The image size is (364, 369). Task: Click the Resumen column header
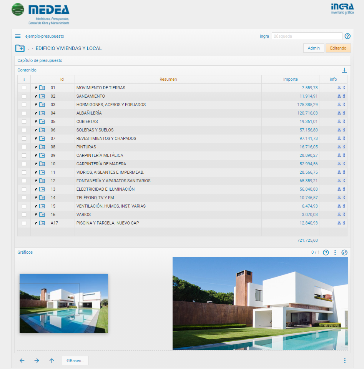[168, 79]
